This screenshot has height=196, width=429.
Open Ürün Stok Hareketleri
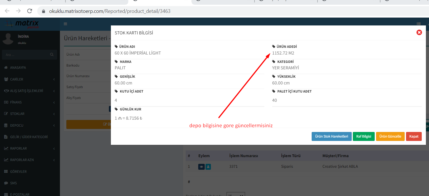point(331,136)
